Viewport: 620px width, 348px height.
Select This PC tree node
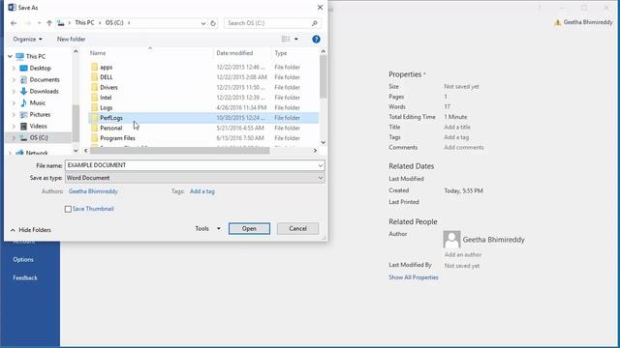(x=35, y=56)
